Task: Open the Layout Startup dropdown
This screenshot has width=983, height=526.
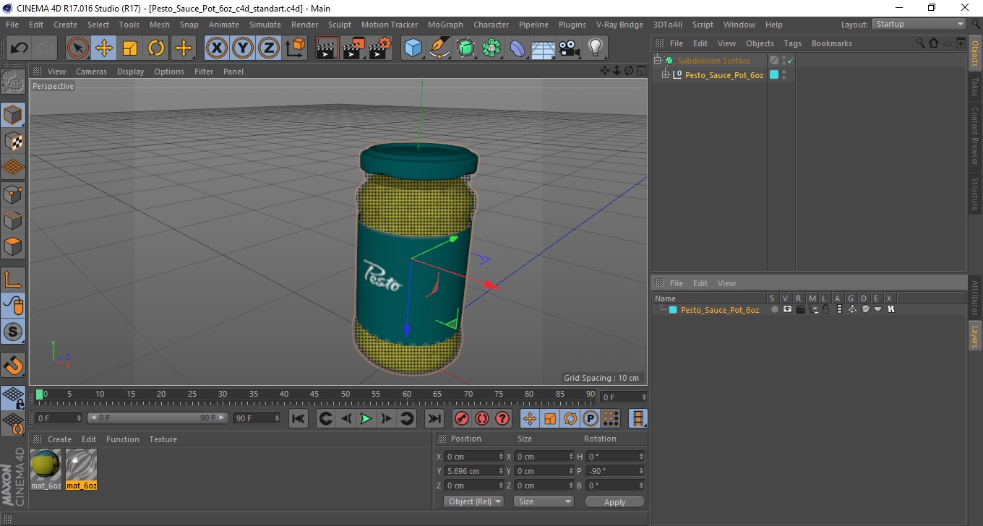Action: 919,24
